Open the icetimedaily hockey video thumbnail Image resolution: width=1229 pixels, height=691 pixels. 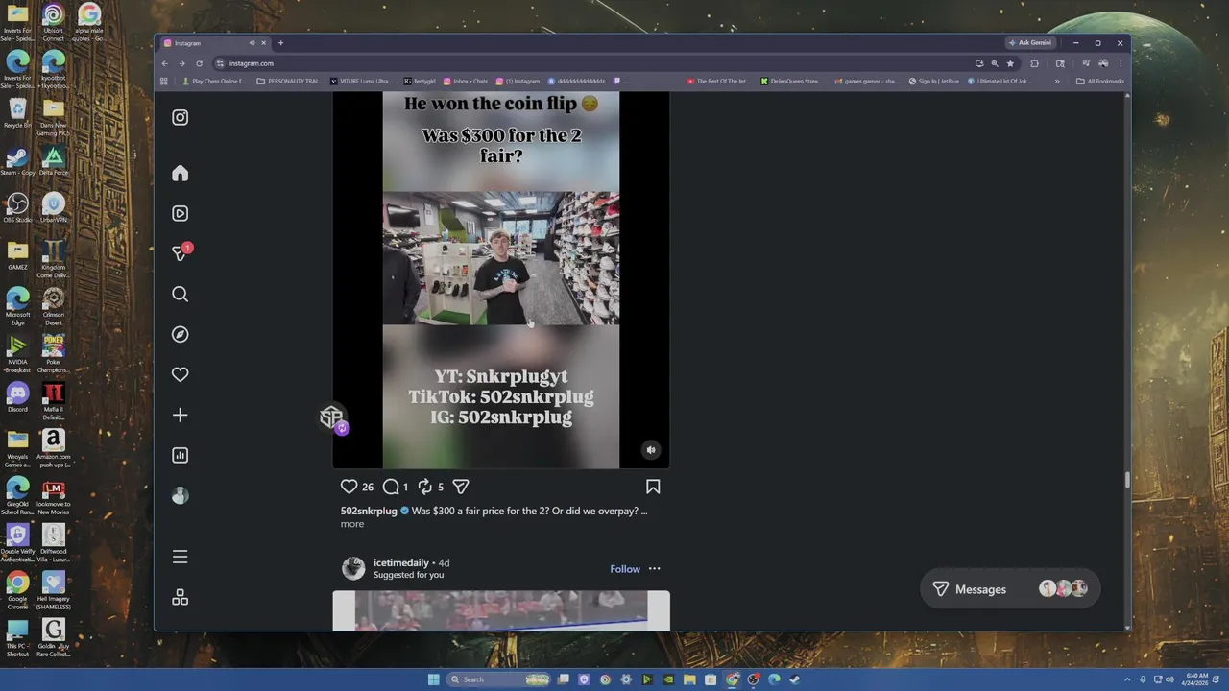point(501,610)
